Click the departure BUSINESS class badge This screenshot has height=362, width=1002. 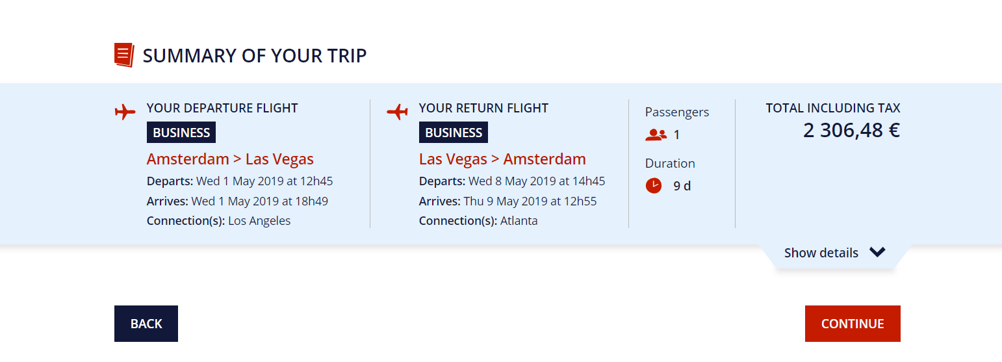pos(181,133)
